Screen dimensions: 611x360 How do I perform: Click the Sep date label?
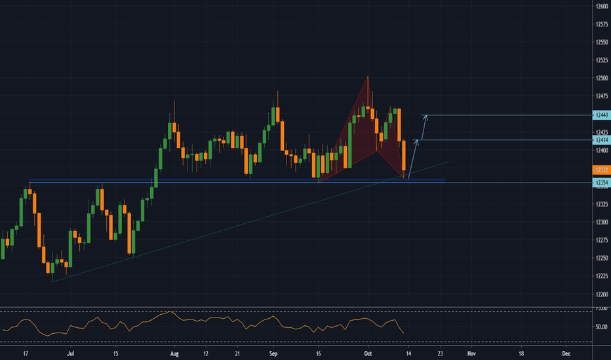[x=273, y=353]
